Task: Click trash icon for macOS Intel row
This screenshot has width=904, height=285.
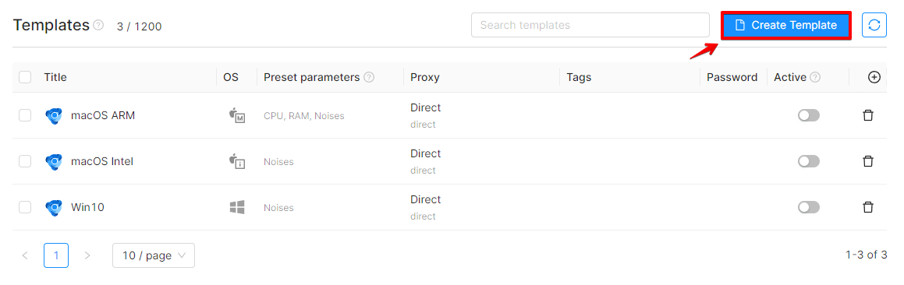Action: [867, 161]
